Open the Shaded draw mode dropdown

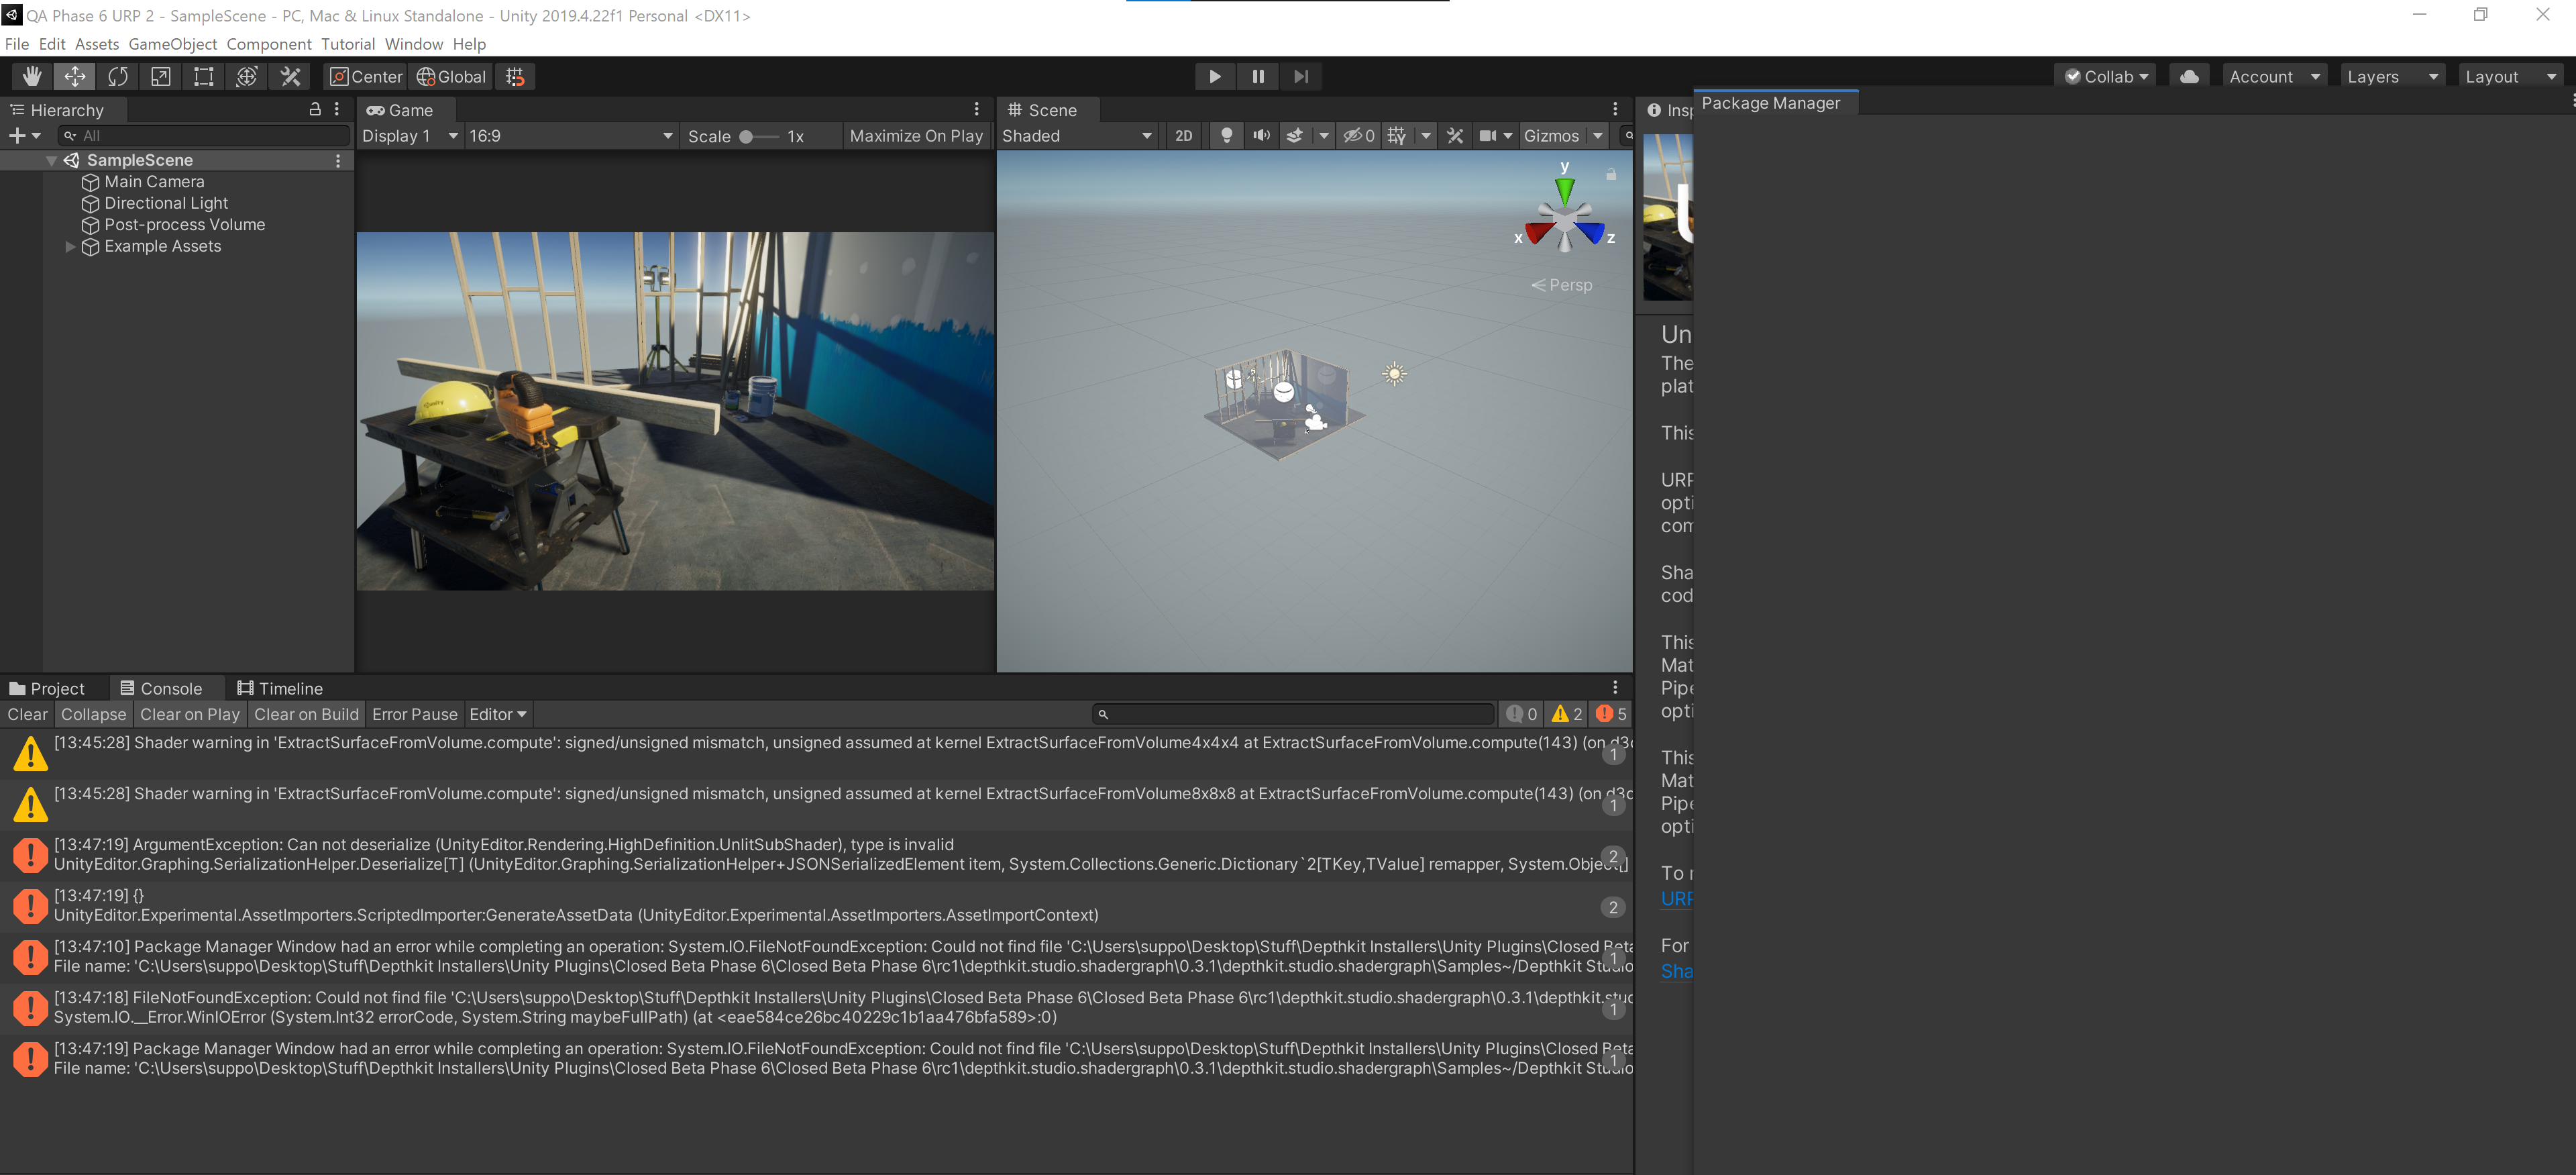point(1076,136)
